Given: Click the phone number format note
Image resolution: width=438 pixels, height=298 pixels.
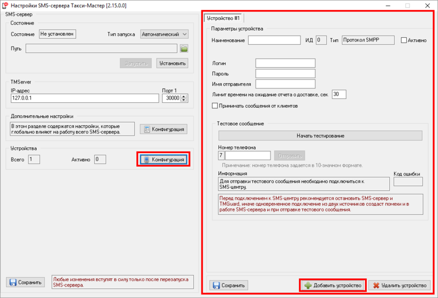Looking at the screenshot, I should (292, 166).
